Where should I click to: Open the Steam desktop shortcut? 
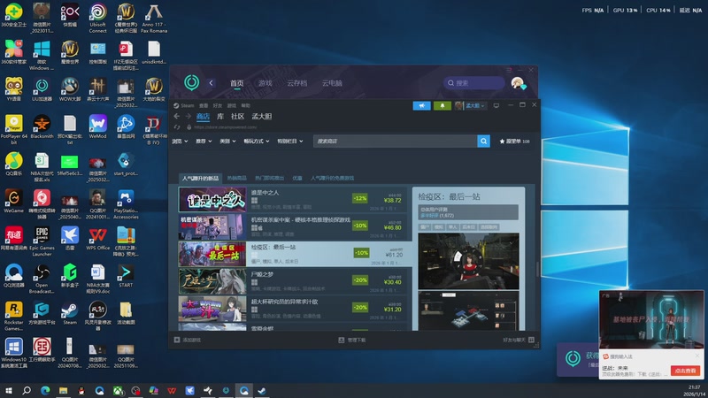pyautogui.click(x=70, y=313)
